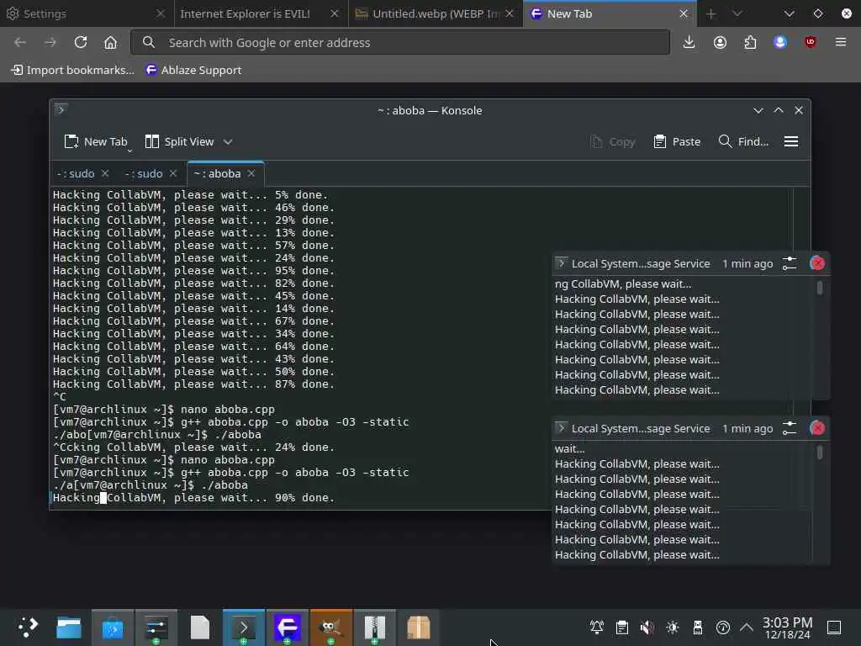Image resolution: width=861 pixels, height=646 pixels.
Task: Open Import bookmarks link
Action: pyautogui.click(x=73, y=70)
